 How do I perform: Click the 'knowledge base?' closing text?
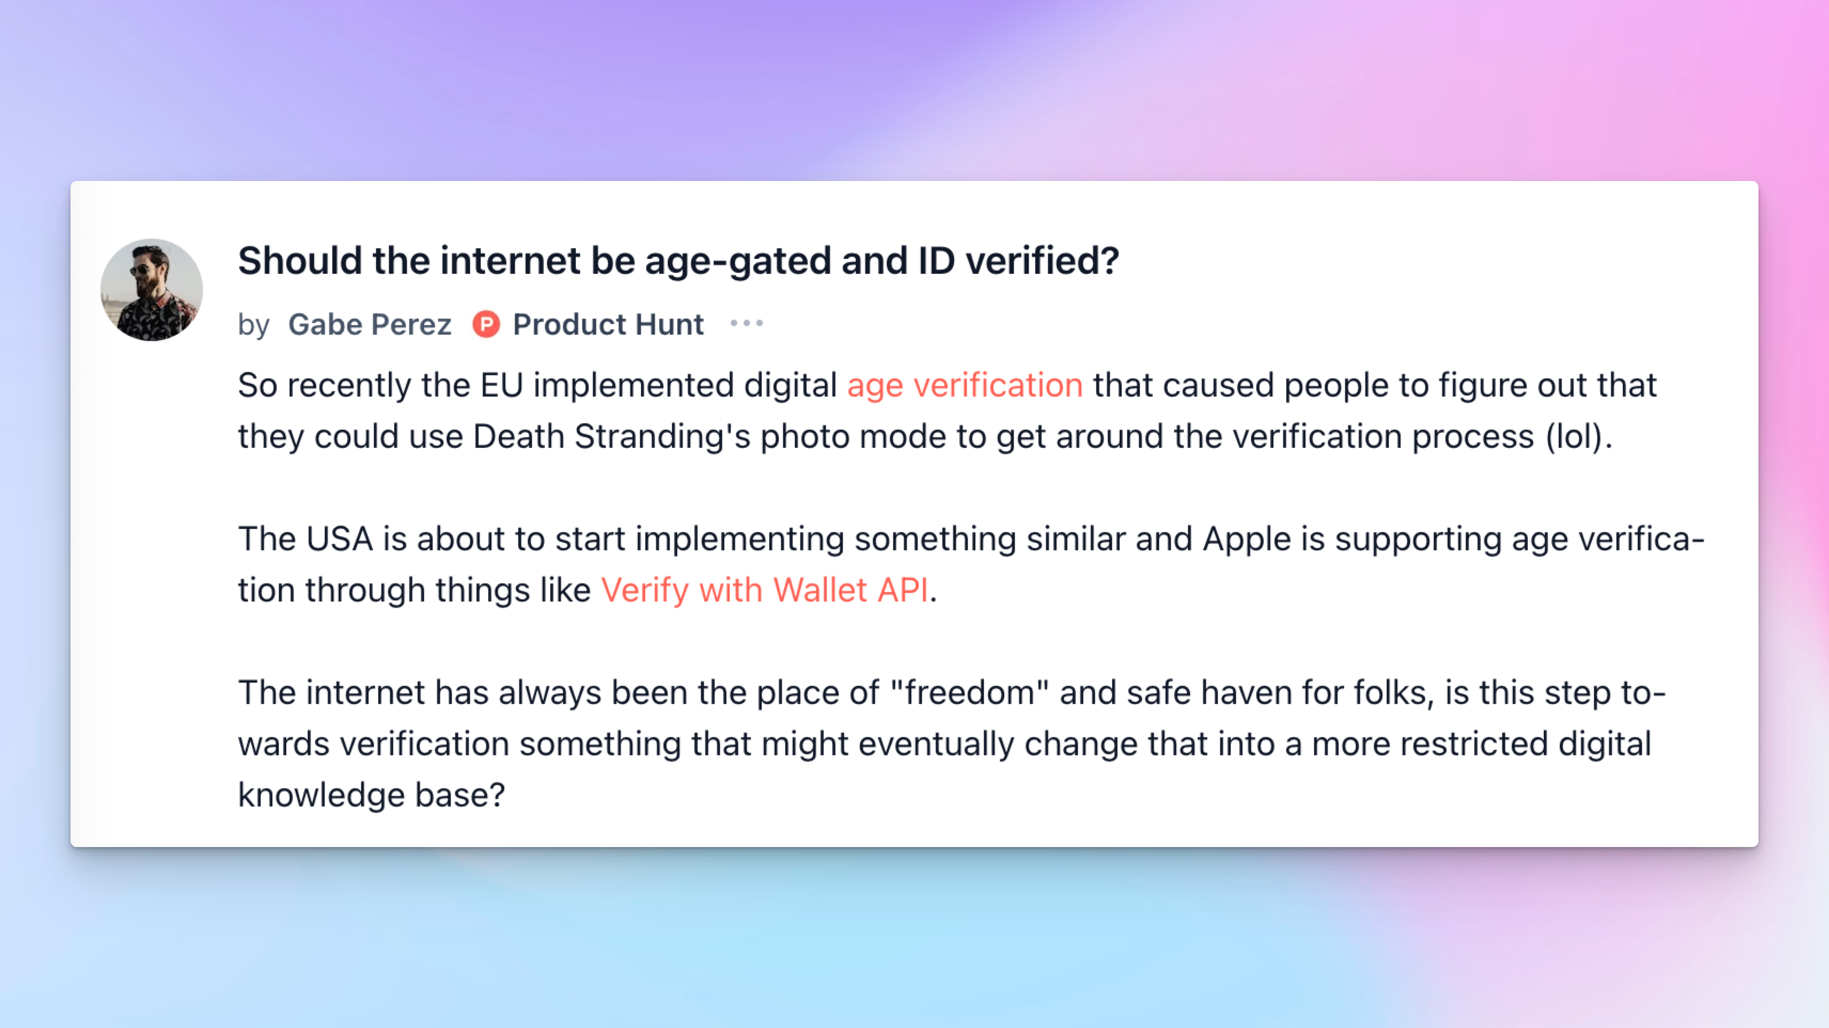(371, 795)
